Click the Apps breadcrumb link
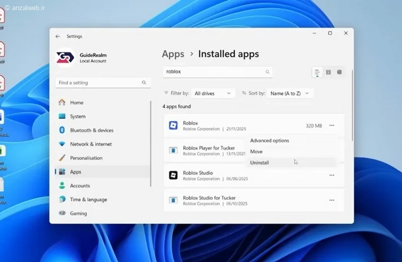Image resolution: width=402 pixels, height=262 pixels. pos(173,54)
